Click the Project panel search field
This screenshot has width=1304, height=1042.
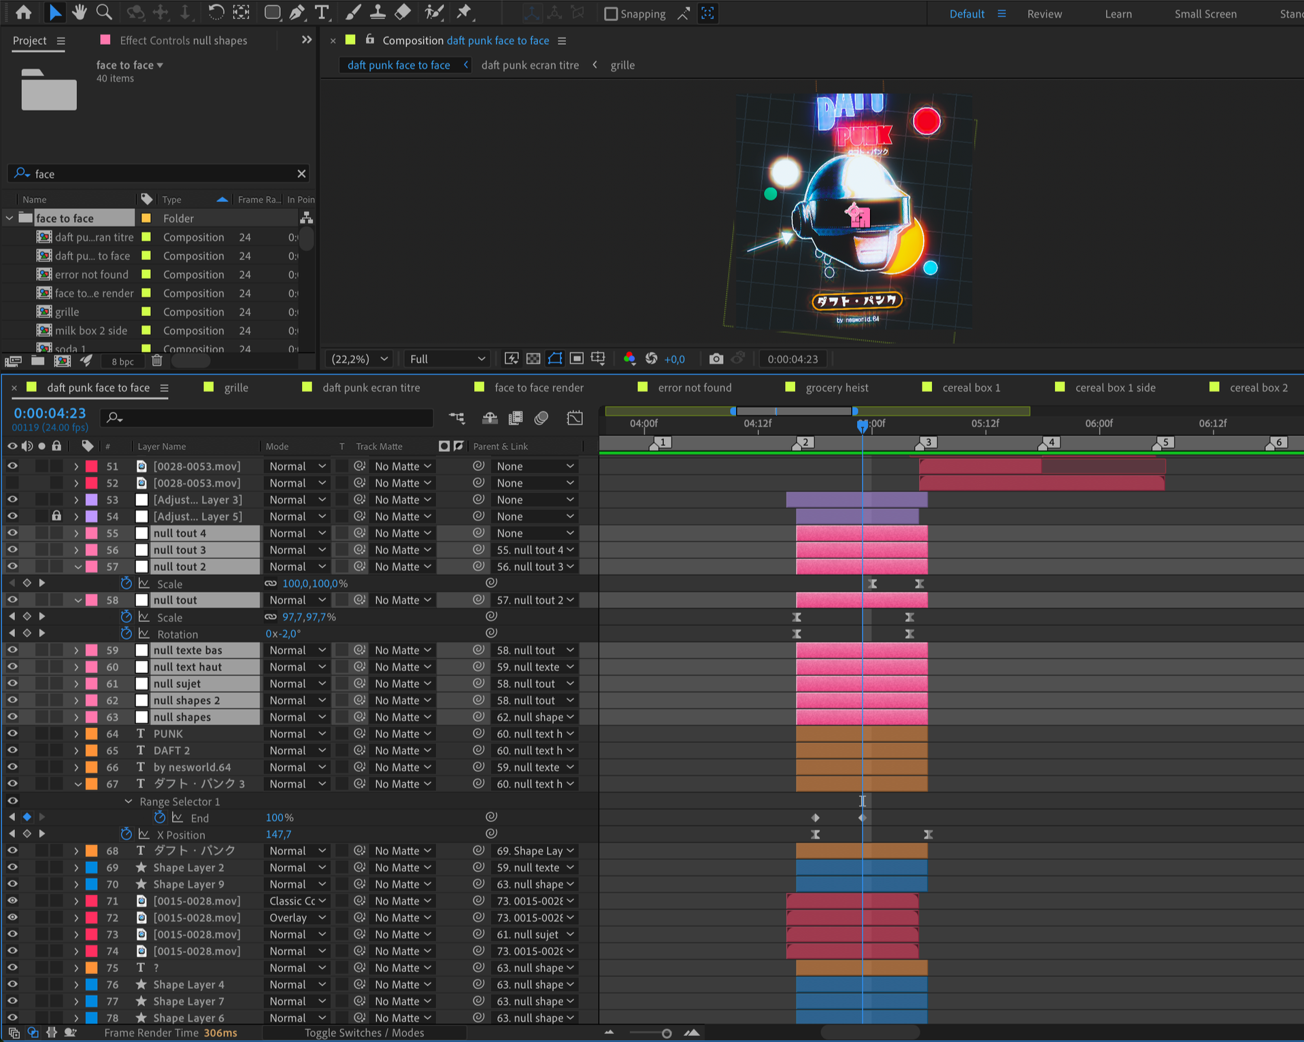(x=160, y=174)
